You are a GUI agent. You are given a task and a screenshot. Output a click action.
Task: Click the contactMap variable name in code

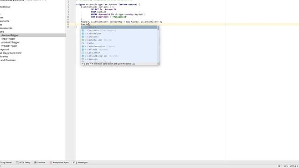click(x=116, y=22)
